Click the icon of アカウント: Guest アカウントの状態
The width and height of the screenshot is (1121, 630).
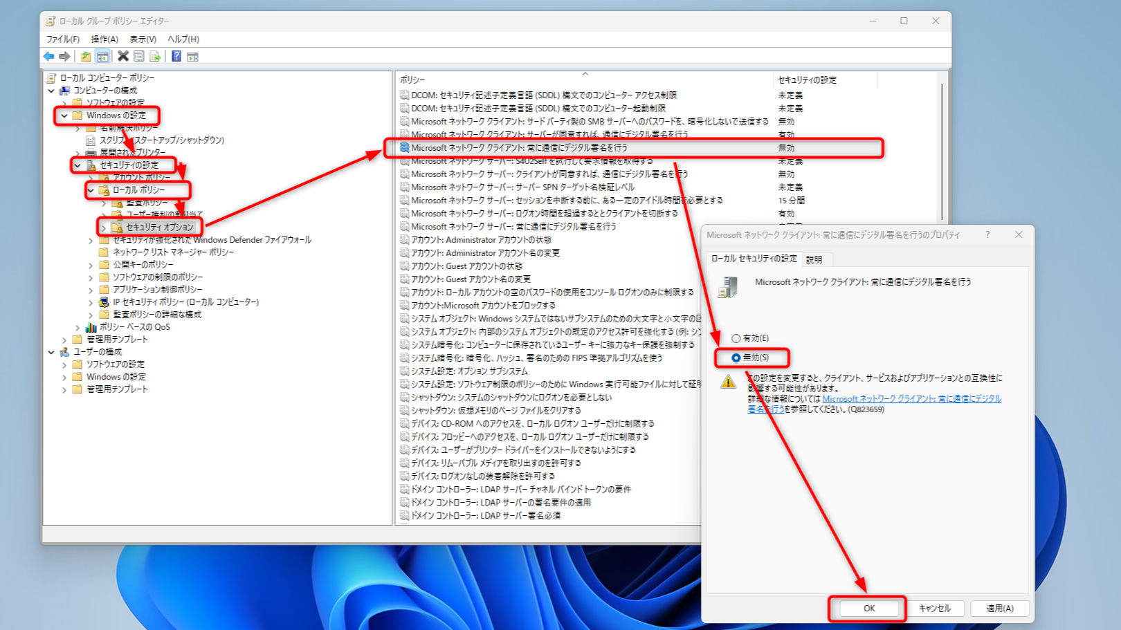[405, 266]
